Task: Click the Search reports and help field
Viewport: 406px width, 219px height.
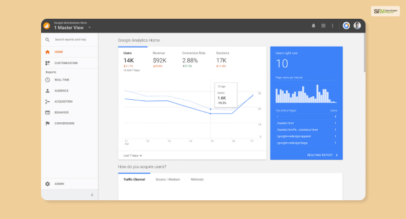Action: click(x=70, y=40)
